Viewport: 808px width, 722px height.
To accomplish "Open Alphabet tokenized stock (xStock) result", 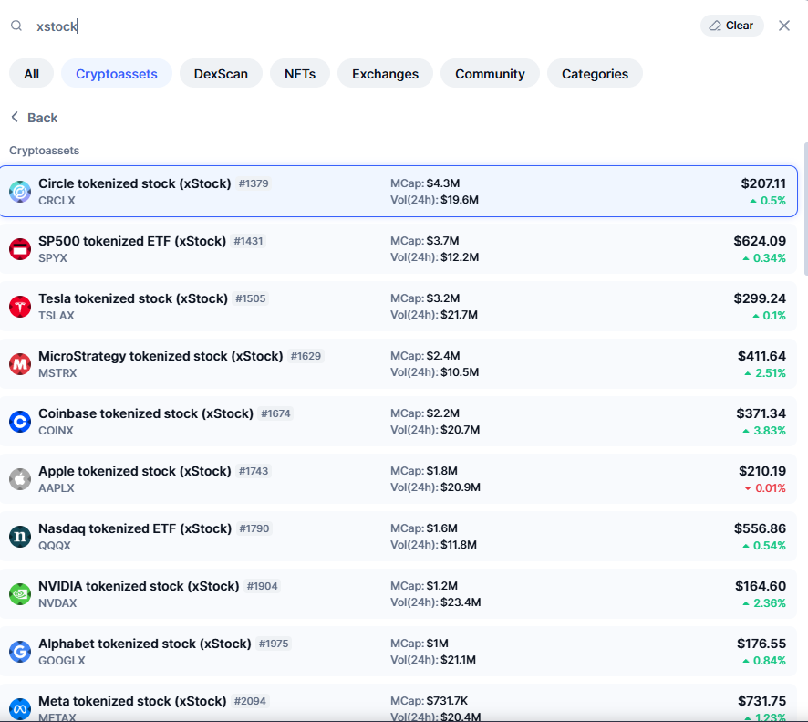I will point(399,652).
